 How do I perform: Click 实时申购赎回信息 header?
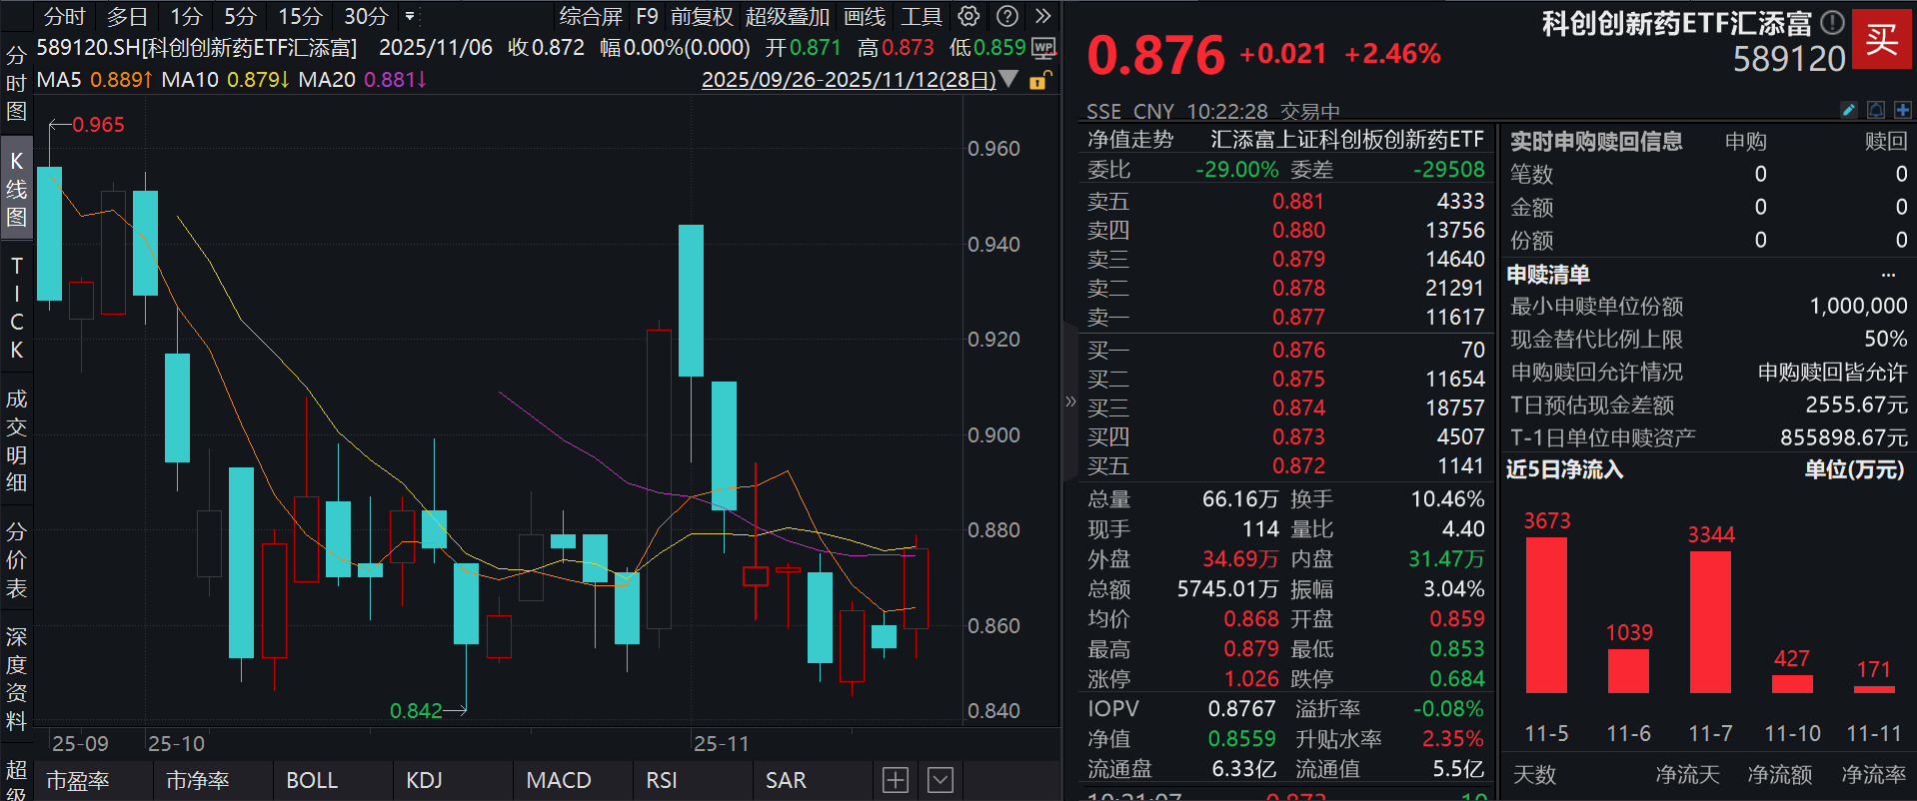point(1596,141)
